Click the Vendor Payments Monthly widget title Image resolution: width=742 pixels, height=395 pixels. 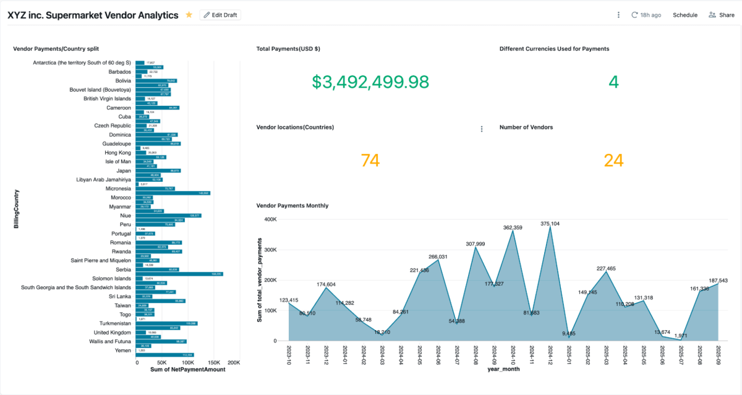click(292, 205)
